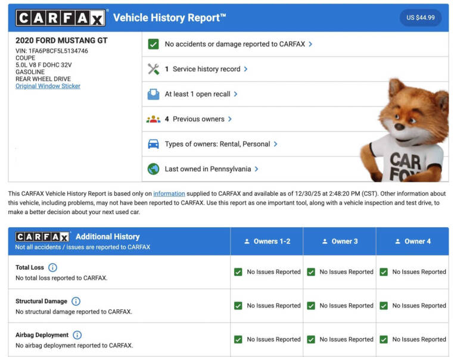Click the US $44.99 price button
The height and width of the screenshot is (357, 457).
420,18
